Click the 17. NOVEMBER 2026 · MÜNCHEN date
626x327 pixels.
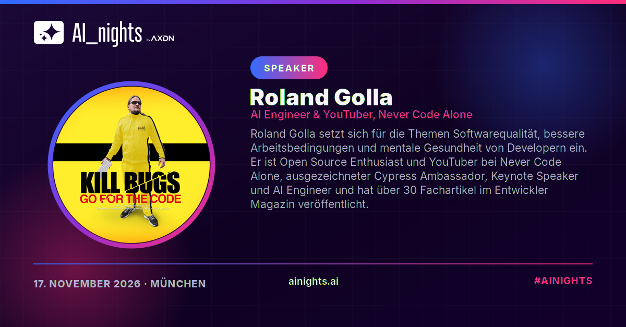click(x=119, y=284)
